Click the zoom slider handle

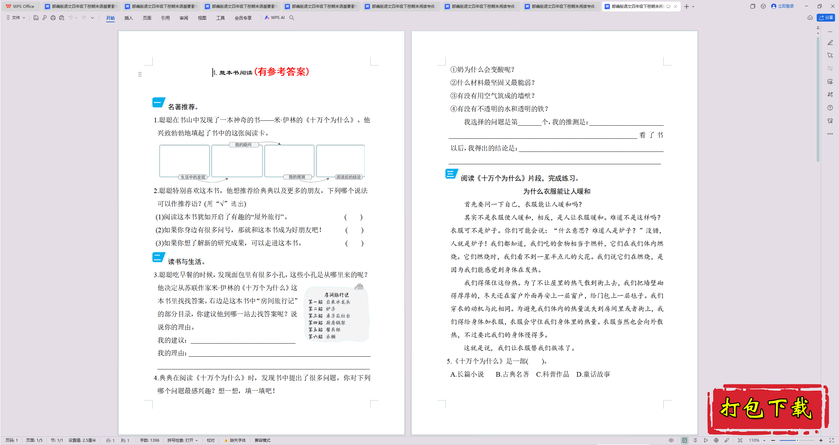pyautogui.click(x=797, y=440)
